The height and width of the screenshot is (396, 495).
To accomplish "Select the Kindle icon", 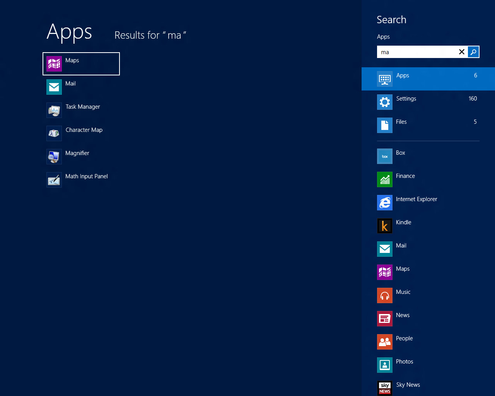I will [x=385, y=226].
